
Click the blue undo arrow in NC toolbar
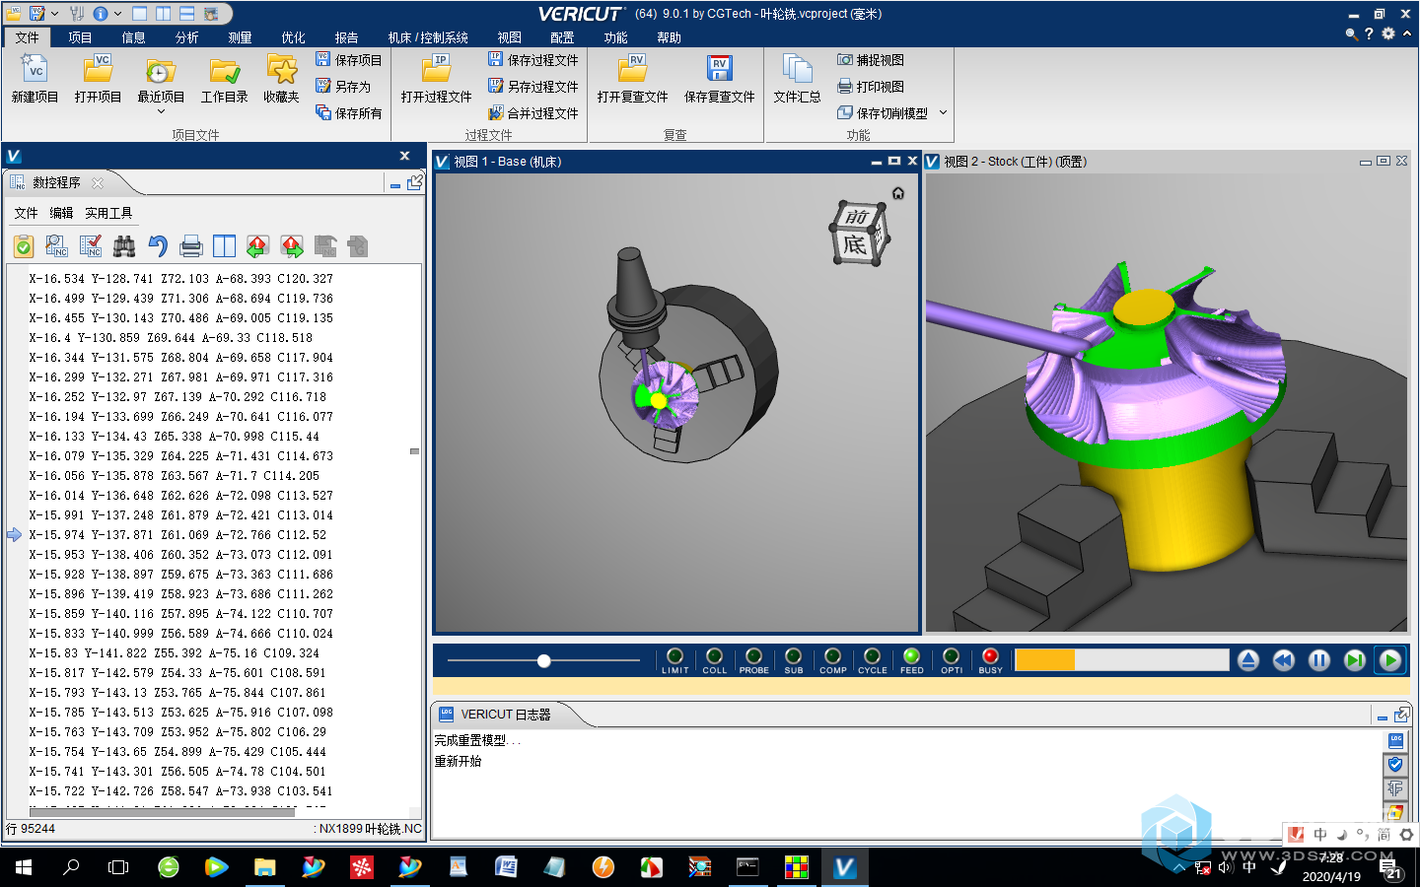pyautogui.click(x=158, y=246)
